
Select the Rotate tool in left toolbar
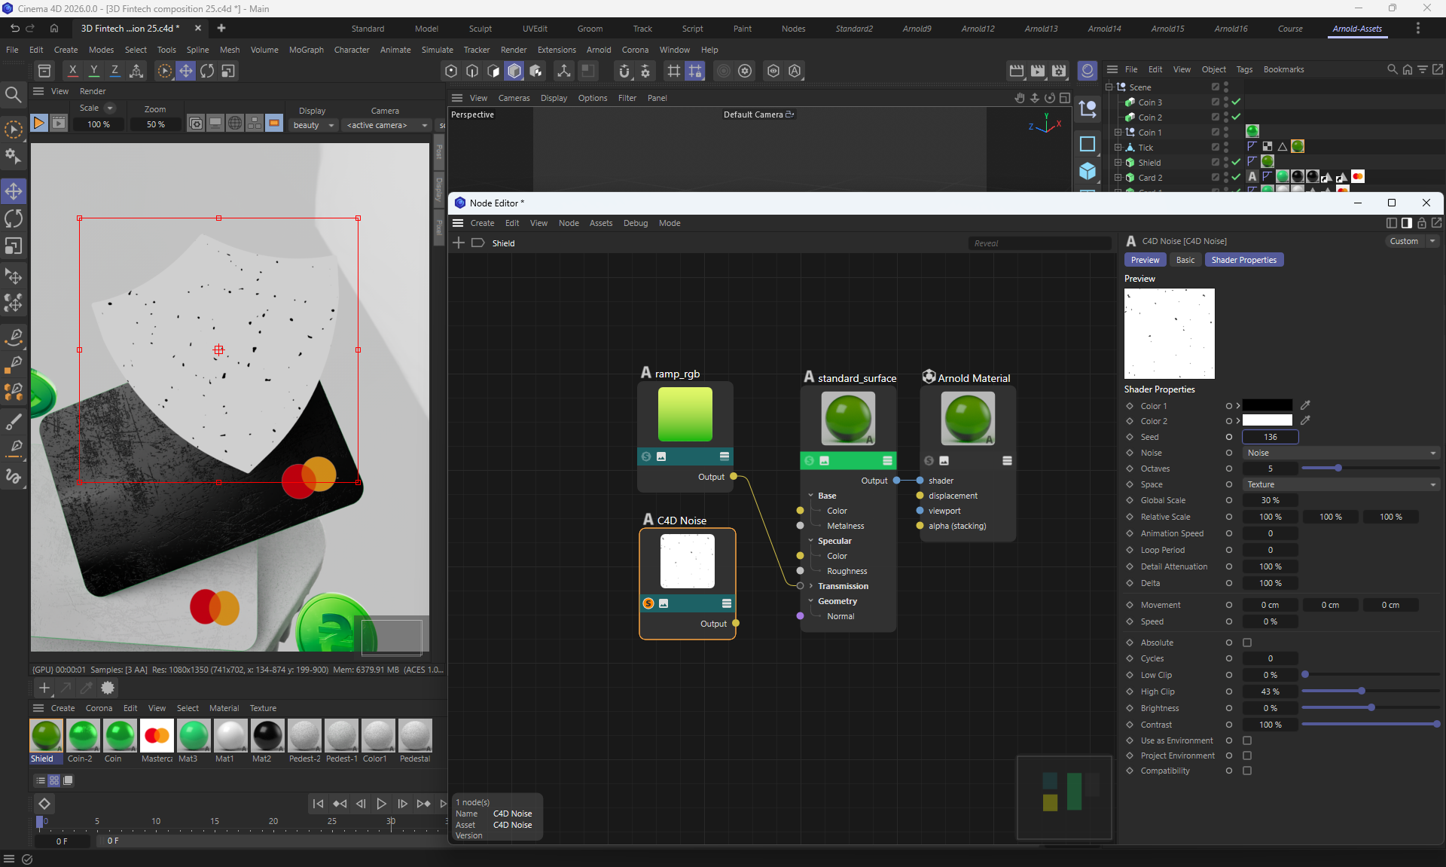point(14,219)
